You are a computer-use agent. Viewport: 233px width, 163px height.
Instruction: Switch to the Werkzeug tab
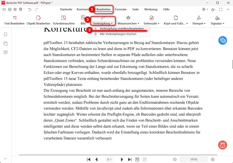point(151,9)
